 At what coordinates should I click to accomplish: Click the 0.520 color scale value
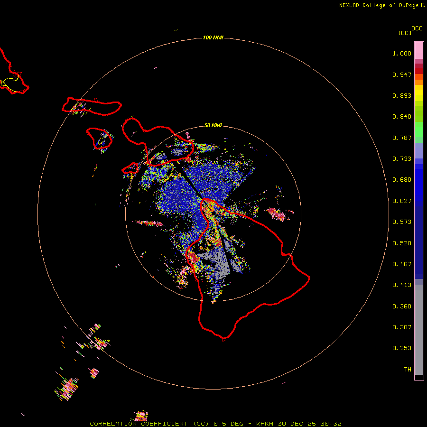[402, 243]
